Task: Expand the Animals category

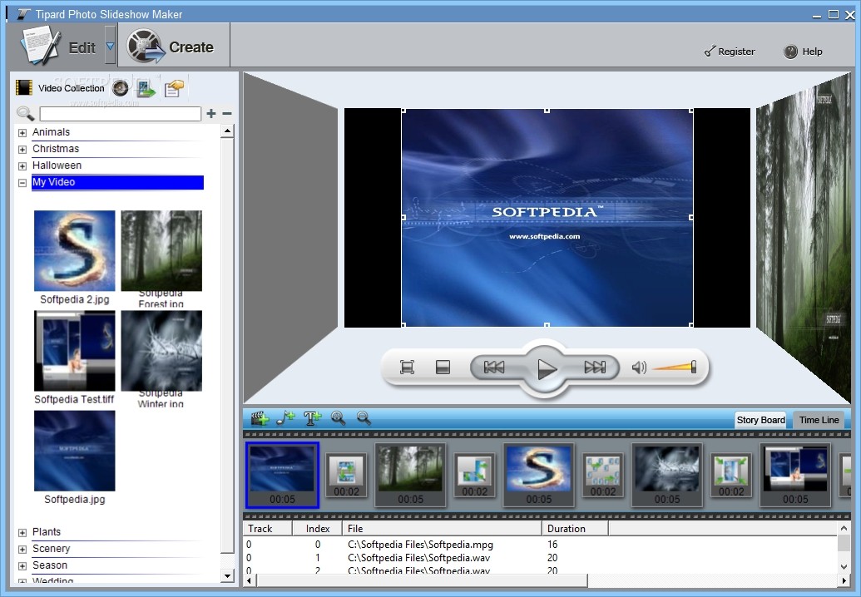Action: tap(22, 131)
